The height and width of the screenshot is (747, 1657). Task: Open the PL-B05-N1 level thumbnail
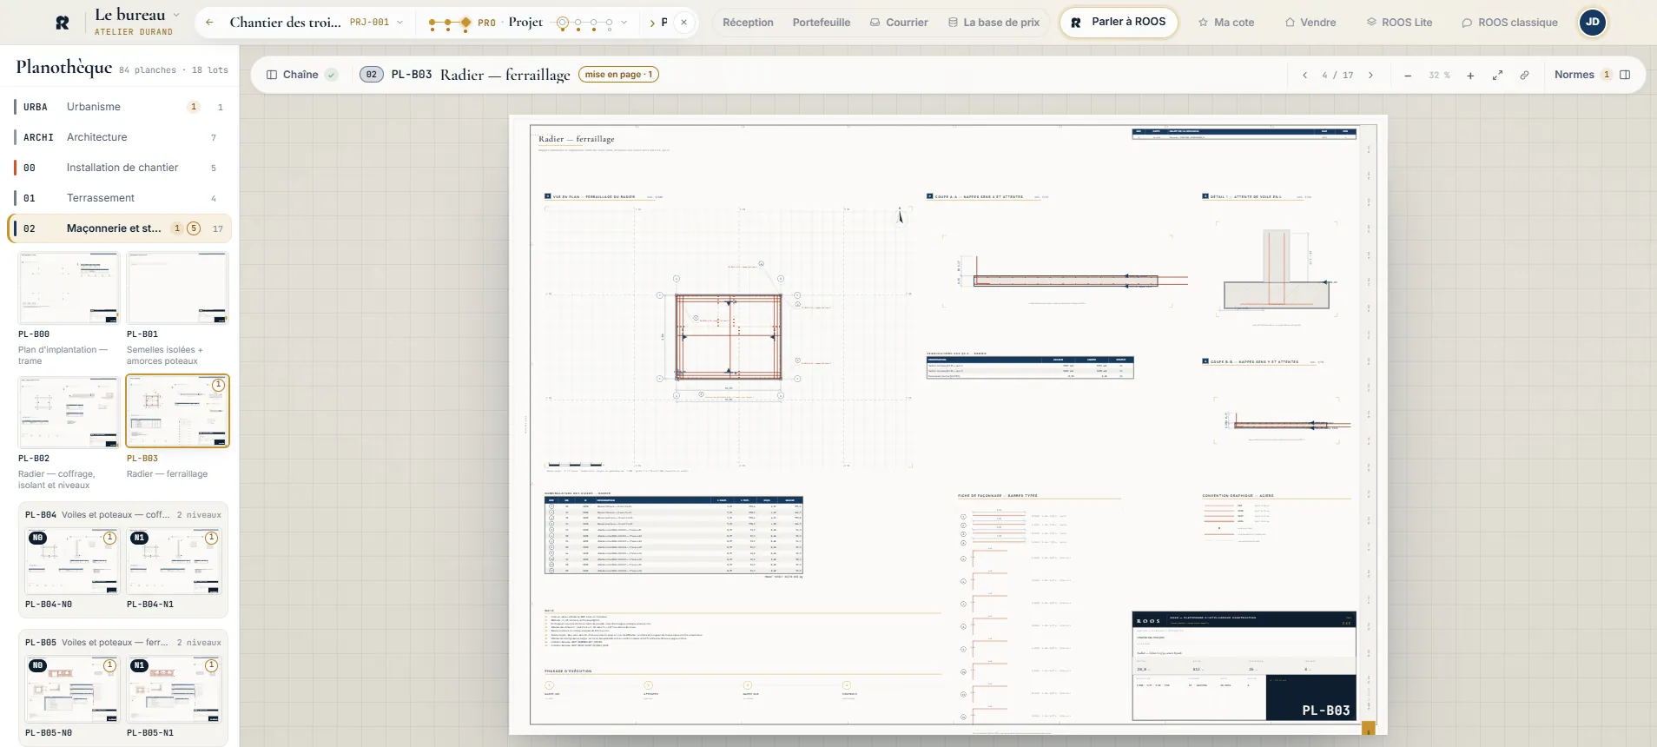click(x=174, y=690)
